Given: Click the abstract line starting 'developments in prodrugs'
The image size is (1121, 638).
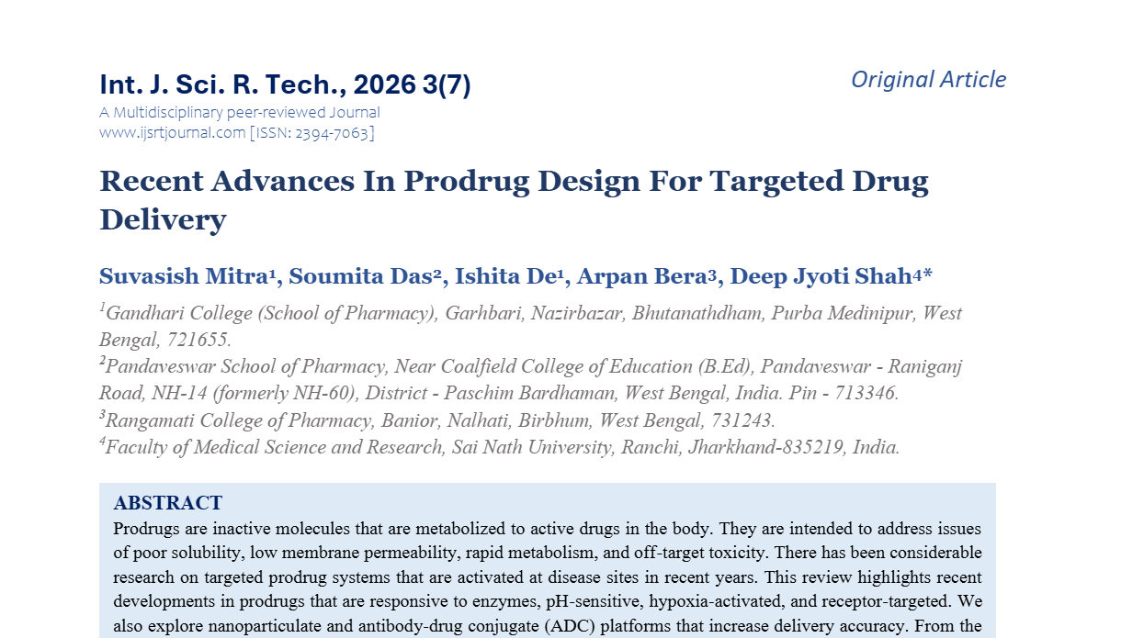Looking at the screenshot, I should pos(548,602).
